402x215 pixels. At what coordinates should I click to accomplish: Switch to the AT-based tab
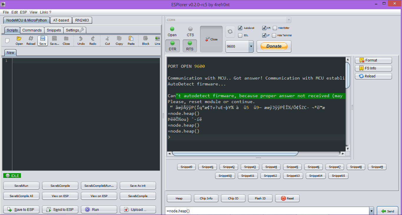(x=61, y=20)
